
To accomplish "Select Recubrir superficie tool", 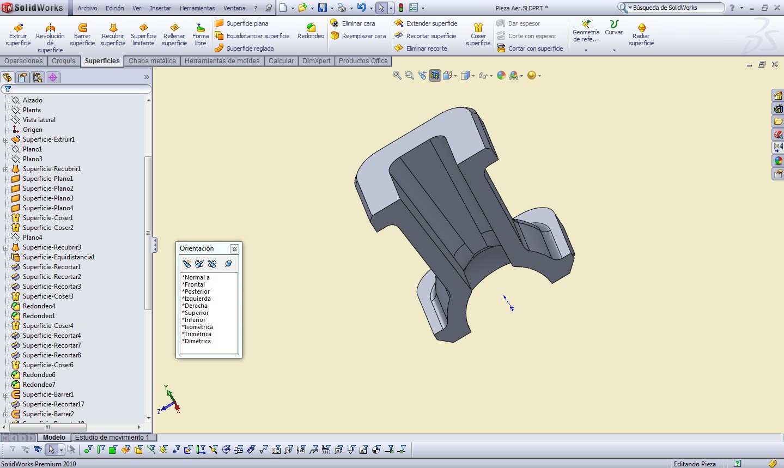I will pyautogui.click(x=113, y=35).
